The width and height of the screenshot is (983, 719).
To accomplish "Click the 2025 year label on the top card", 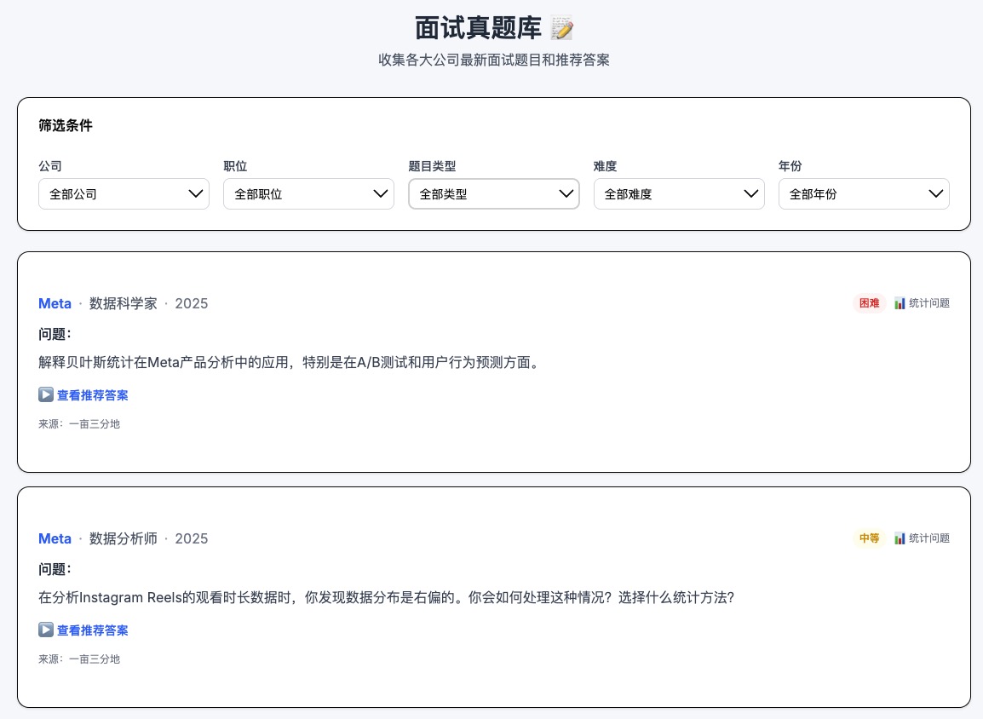I will click(x=191, y=303).
